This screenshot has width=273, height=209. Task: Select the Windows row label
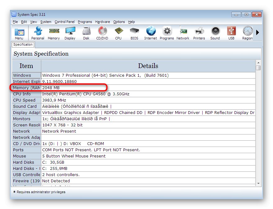pyautogui.click(x=26, y=75)
